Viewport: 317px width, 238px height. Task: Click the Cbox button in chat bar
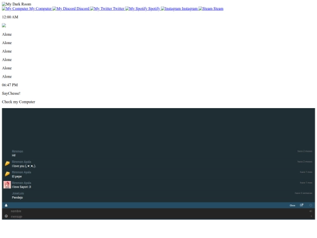coord(292,205)
